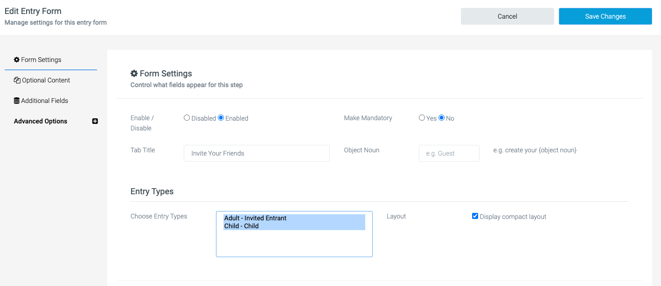Click the Enable / Disable label
The width and height of the screenshot is (661, 286).
[142, 123]
